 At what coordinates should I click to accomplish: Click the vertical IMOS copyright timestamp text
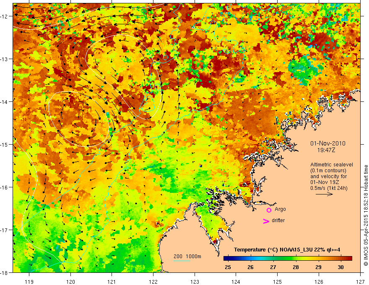point(366,215)
